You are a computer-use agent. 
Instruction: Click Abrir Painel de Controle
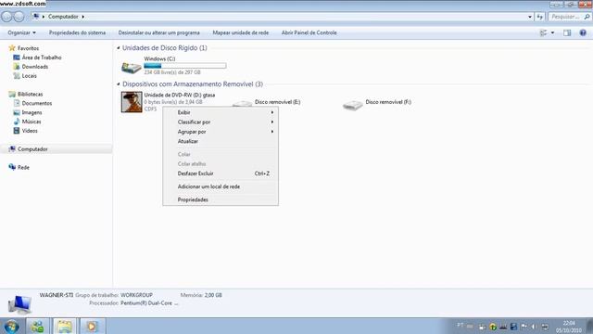pos(309,33)
